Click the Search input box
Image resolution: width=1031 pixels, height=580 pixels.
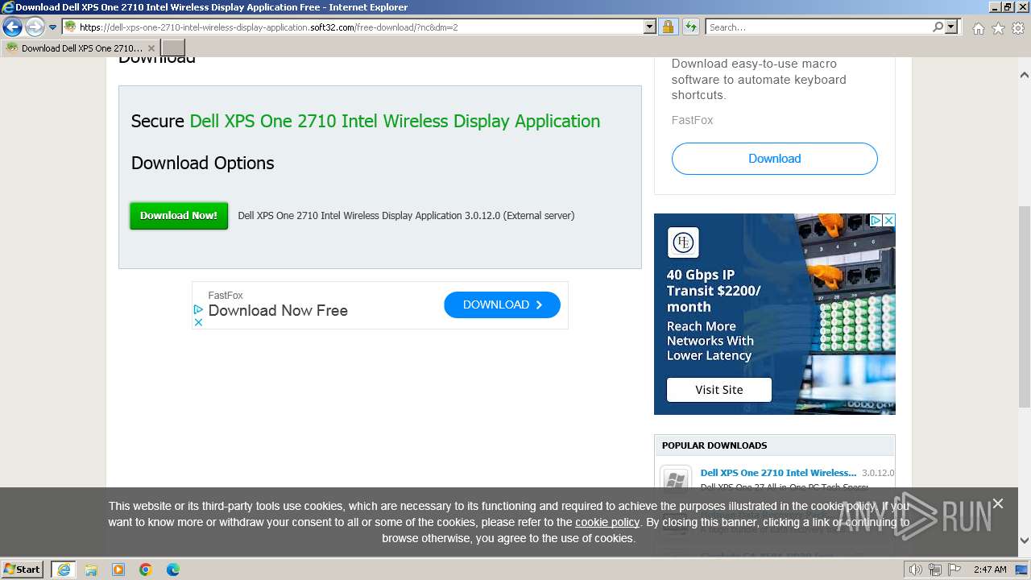coord(818,27)
